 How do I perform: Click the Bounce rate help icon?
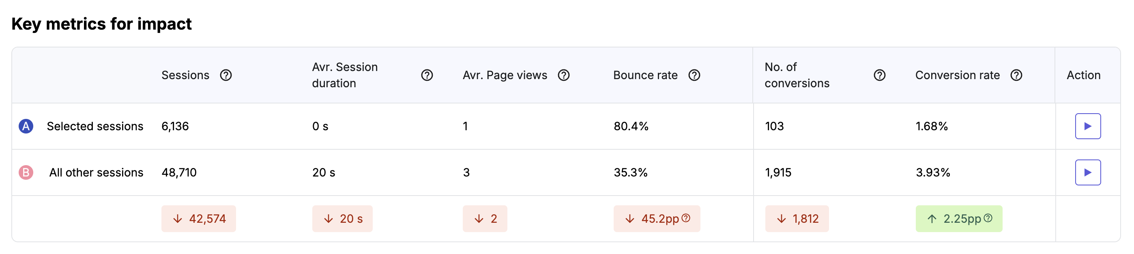coord(694,75)
